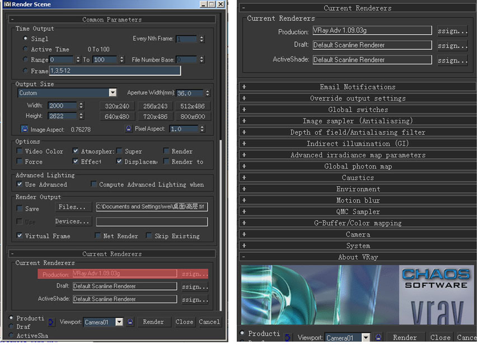This screenshot has height=345, width=478.
Task: Click the render type swap icon beside Producti in Render Scene
Action: pyautogui.click(x=51, y=322)
